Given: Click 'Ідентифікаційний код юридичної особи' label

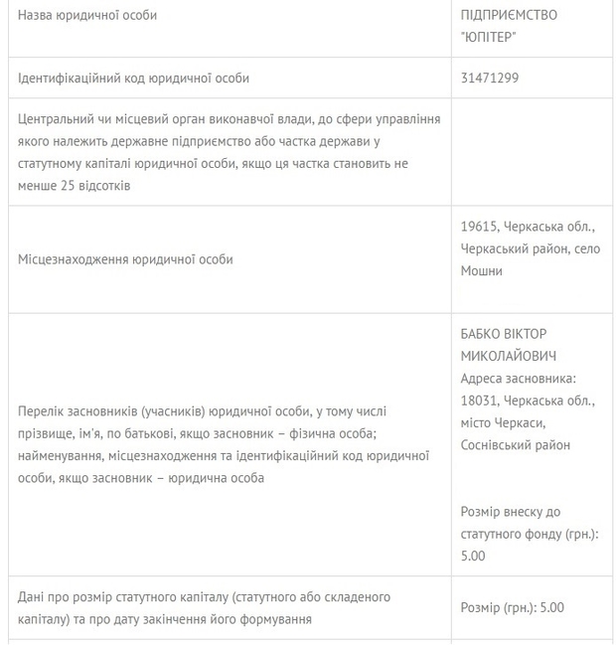Looking at the screenshot, I should click(133, 79).
